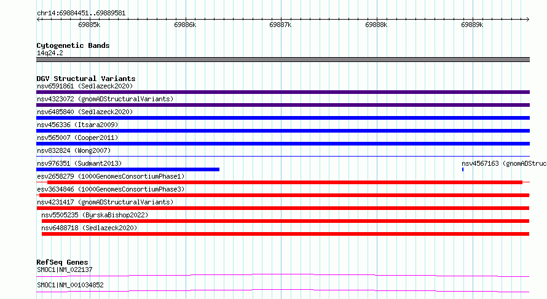Click the nsv4567163 variant label
This screenshot has width=547, height=299.
[504, 163]
